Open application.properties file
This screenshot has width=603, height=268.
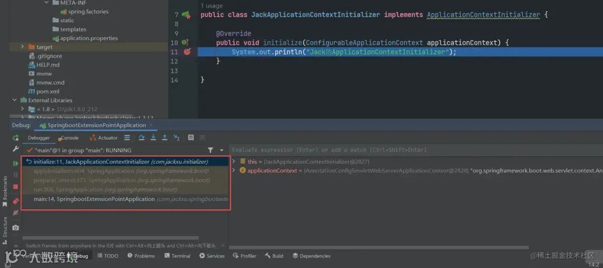85,38
